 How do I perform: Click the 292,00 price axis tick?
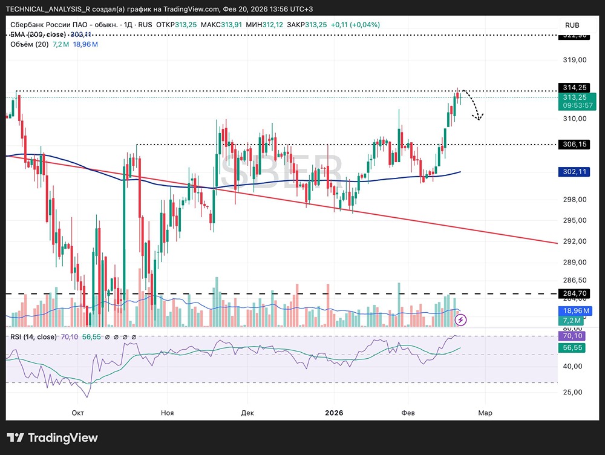click(x=575, y=241)
